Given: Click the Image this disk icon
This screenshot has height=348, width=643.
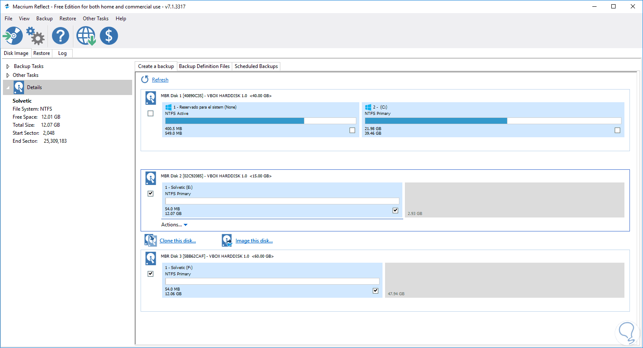Looking at the screenshot, I should [227, 240].
